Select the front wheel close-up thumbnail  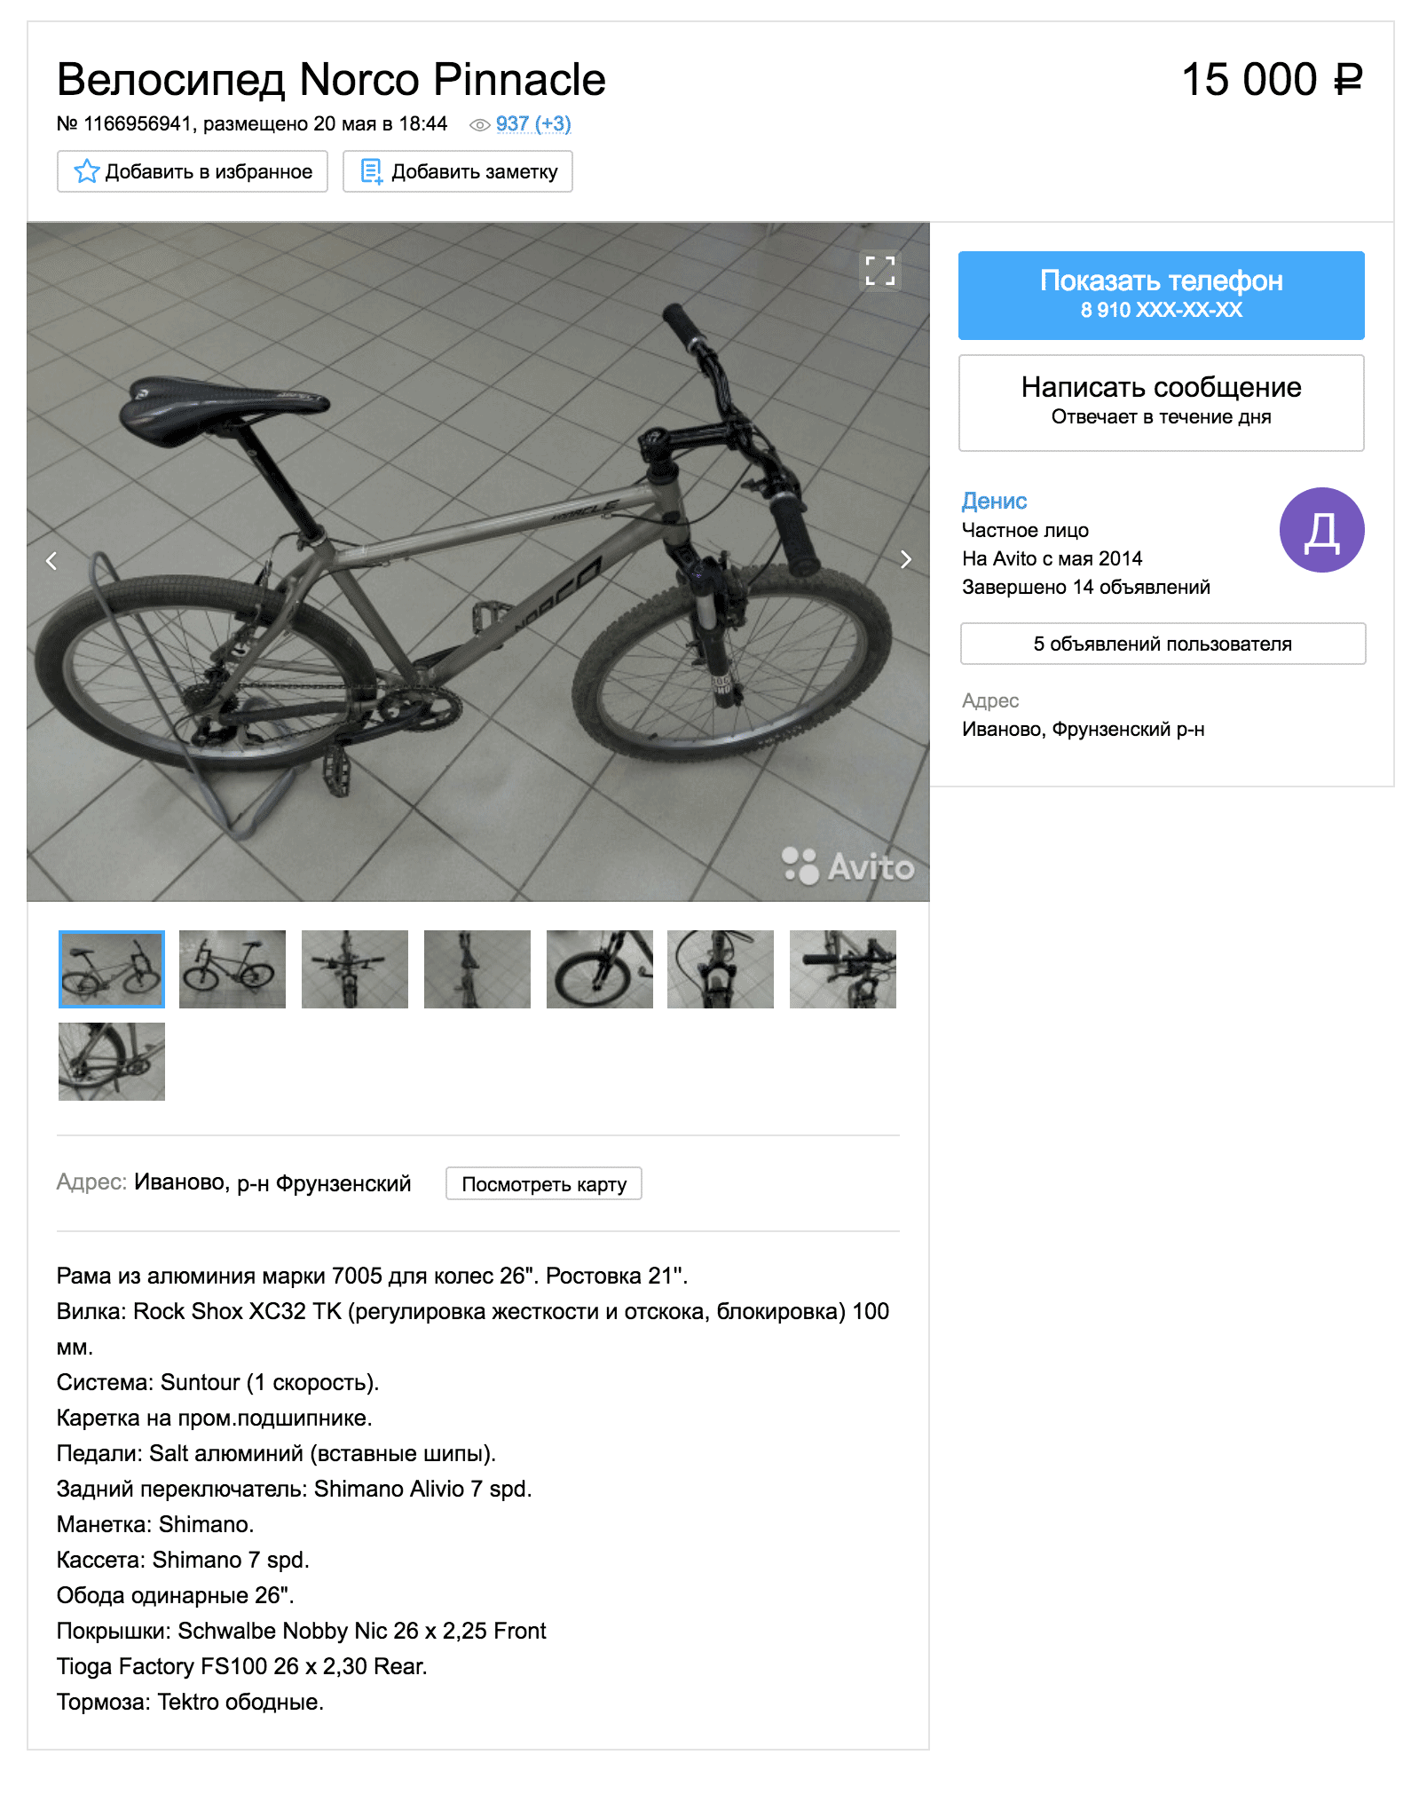pos(600,969)
